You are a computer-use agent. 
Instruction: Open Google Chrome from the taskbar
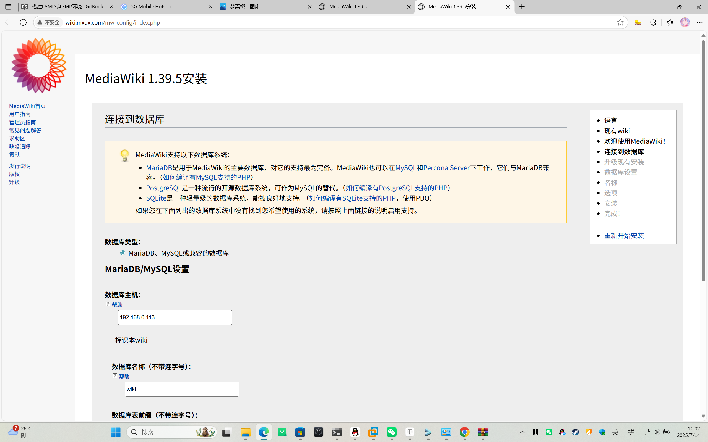point(464,432)
